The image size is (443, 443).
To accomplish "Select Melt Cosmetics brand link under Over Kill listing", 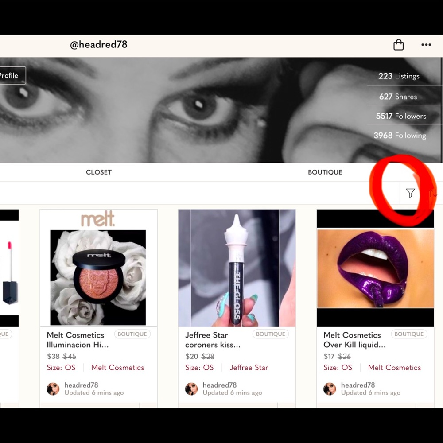I will (x=394, y=368).
